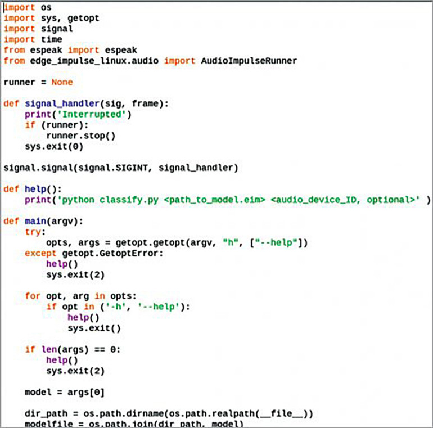Click the 'import signal' statement
433x428 pixels.
pyautogui.click(x=38, y=29)
